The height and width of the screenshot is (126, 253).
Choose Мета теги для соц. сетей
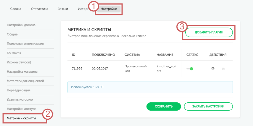tap(25, 81)
